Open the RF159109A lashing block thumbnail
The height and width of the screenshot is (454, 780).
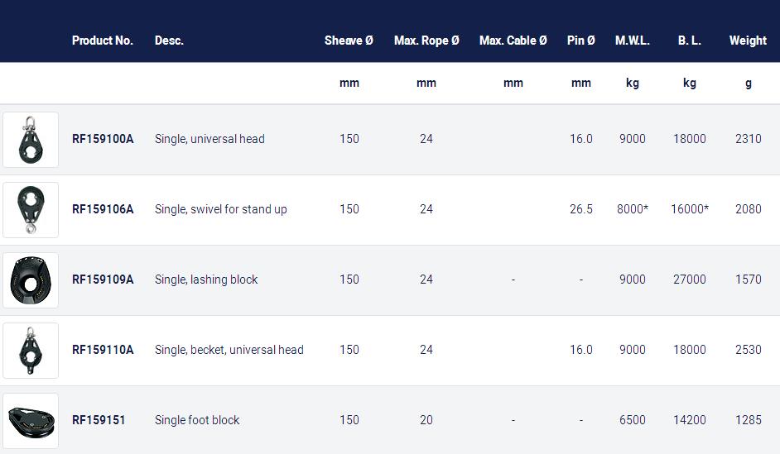tap(31, 280)
